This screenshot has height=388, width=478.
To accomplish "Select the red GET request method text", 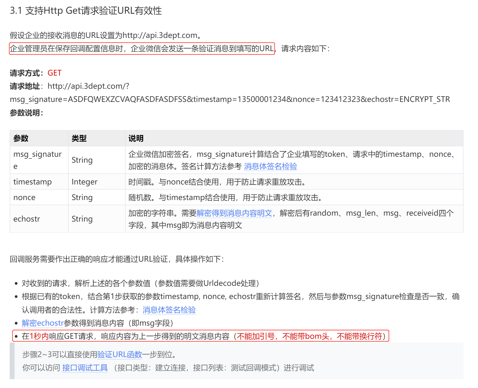I will [x=54, y=73].
